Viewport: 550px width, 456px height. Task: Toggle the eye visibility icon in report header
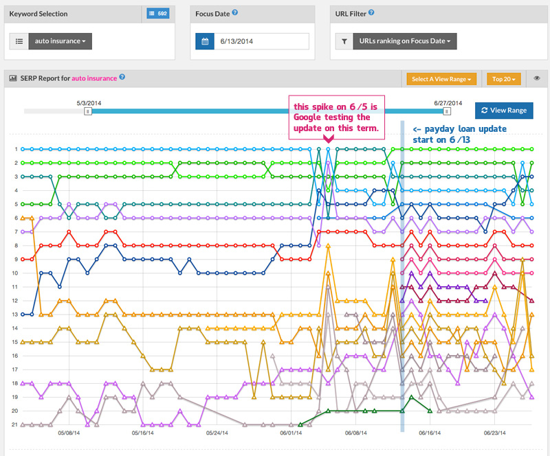tap(537, 79)
